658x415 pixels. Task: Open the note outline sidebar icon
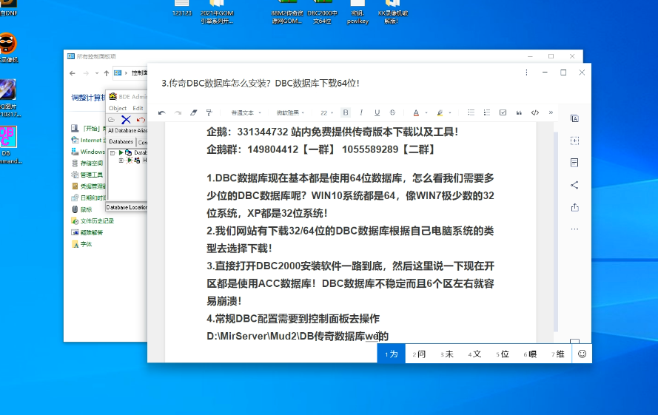pyautogui.click(x=574, y=163)
